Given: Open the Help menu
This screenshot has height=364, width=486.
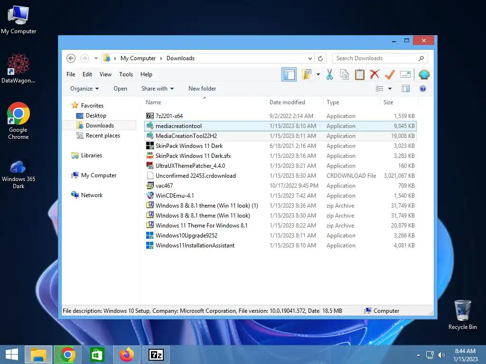Looking at the screenshot, I should 146,74.
